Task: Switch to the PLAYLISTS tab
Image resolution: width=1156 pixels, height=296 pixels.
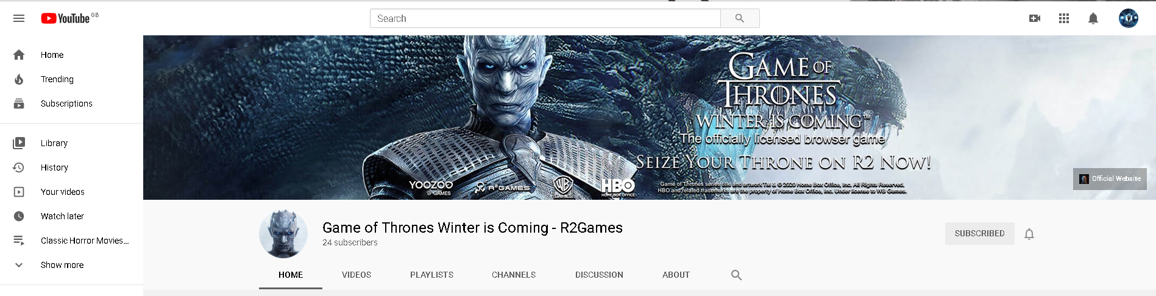Action: (431, 275)
